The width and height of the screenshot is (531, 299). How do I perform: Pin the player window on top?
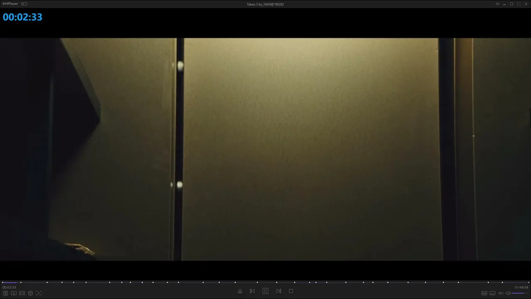pos(497,4)
